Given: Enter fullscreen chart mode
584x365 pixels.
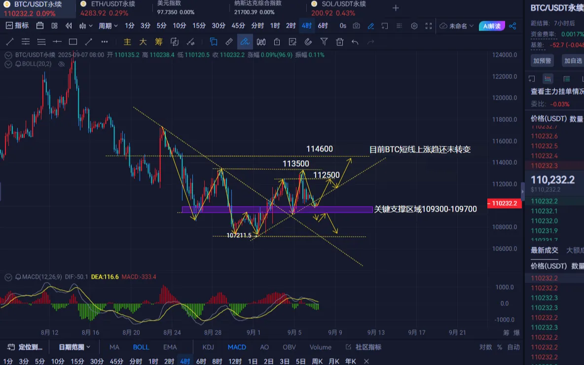Looking at the screenshot, I should pyautogui.click(x=429, y=26).
